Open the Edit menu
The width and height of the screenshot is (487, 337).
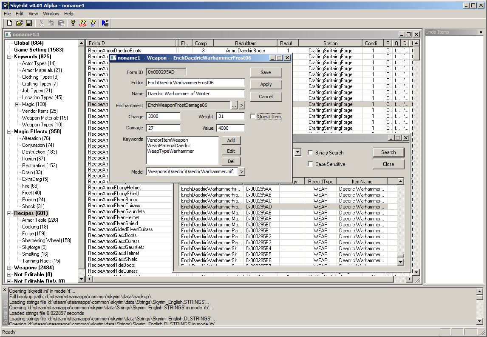pyautogui.click(x=20, y=14)
